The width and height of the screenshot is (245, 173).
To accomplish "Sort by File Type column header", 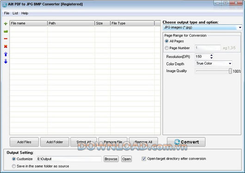I will (x=132, y=23).
